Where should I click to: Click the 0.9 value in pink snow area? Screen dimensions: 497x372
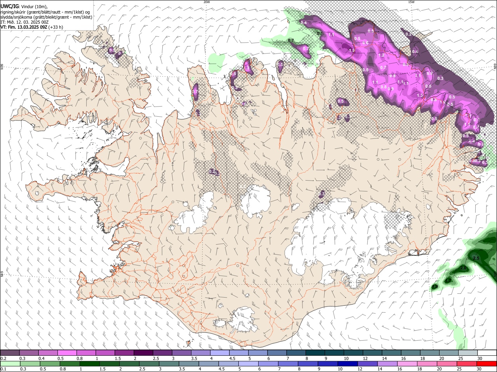pos(391,89)
